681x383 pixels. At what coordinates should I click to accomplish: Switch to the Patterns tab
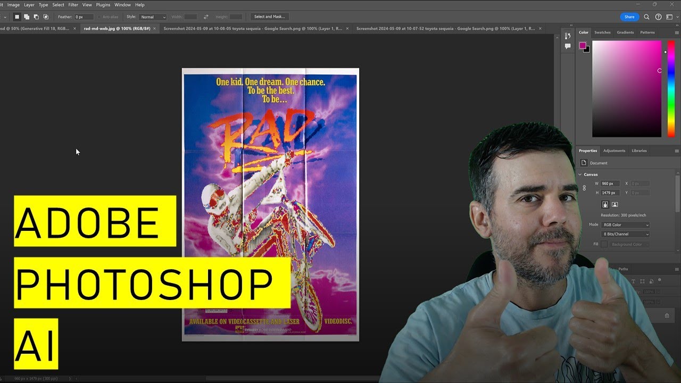647,32
